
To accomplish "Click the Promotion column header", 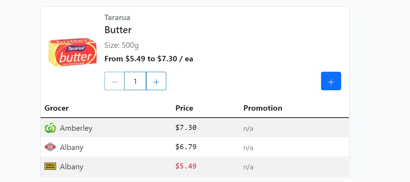I will (263, 108).
